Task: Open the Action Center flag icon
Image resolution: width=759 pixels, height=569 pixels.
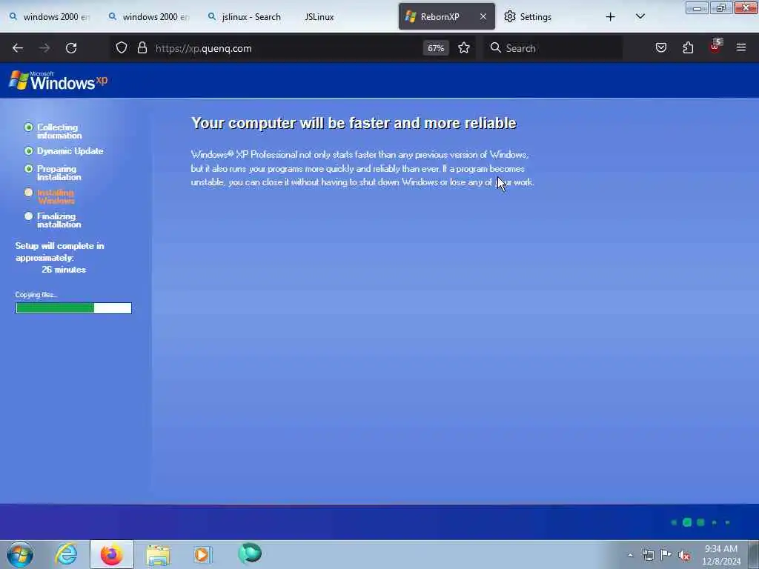Action: (x=666, y=555)
